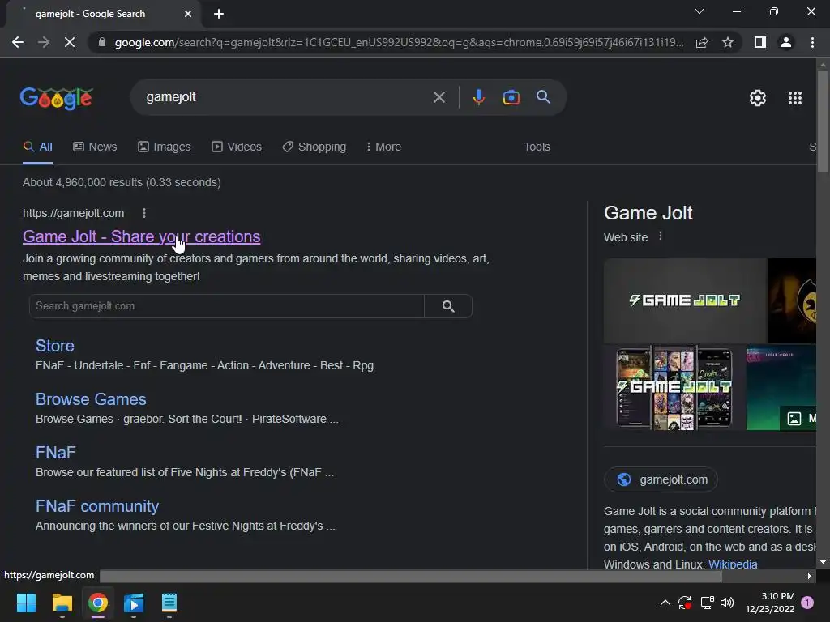Viewport: 830px width, 622px height.
Task: Open Chrome side panel
Action: pos(760,42)
